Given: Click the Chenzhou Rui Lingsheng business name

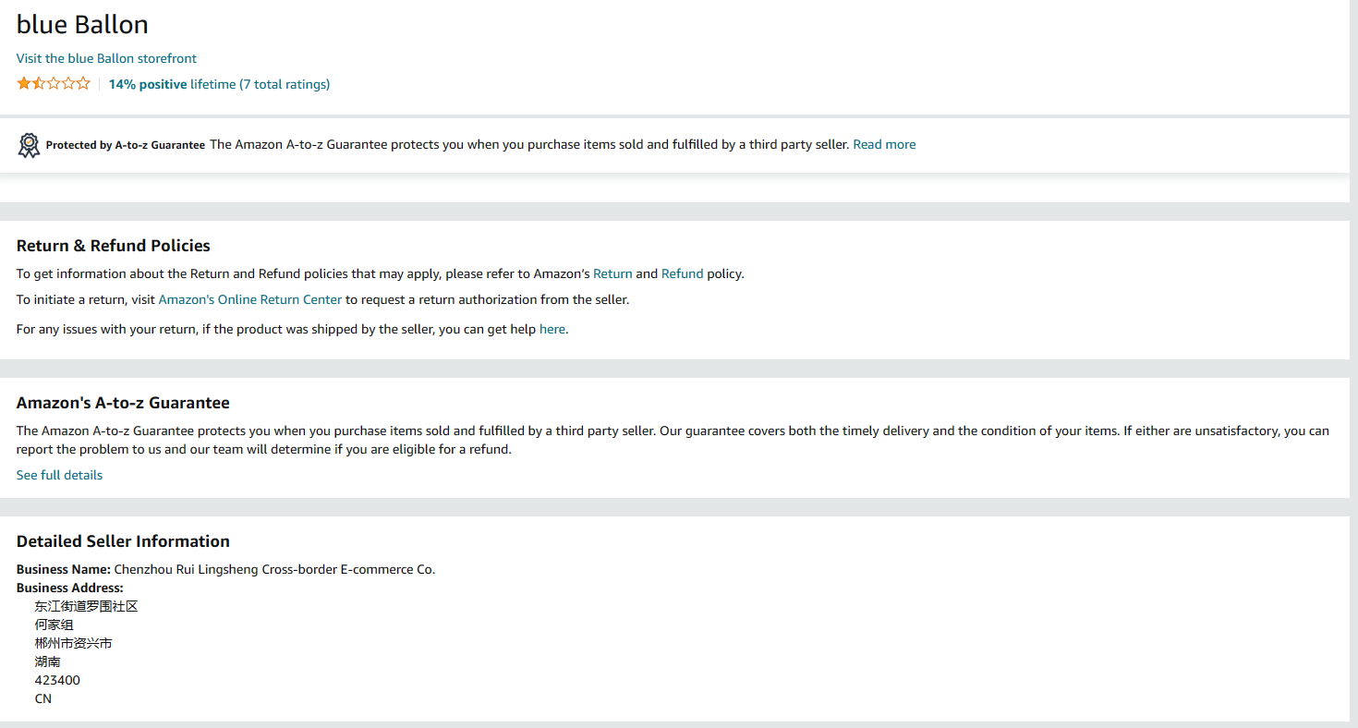Looking at the screenshot, I should pyautogui.click(x=274, y=569).
